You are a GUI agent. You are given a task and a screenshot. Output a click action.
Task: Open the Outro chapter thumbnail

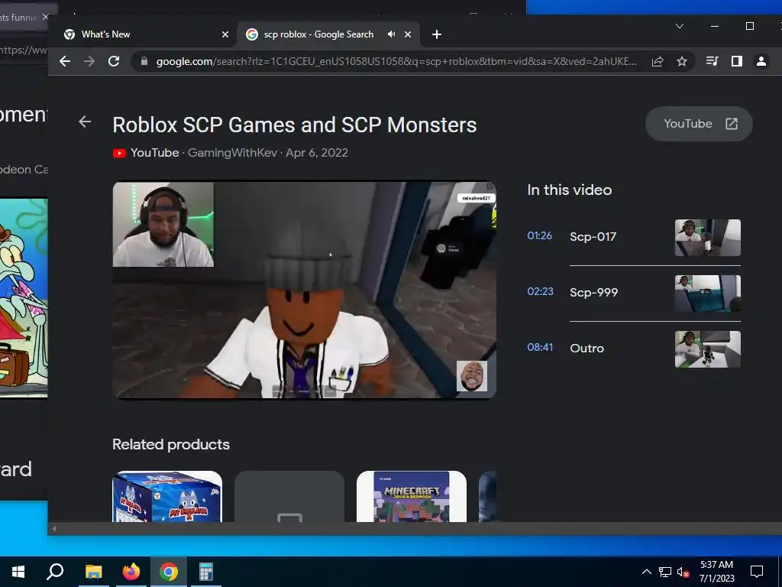coord(708,349)
